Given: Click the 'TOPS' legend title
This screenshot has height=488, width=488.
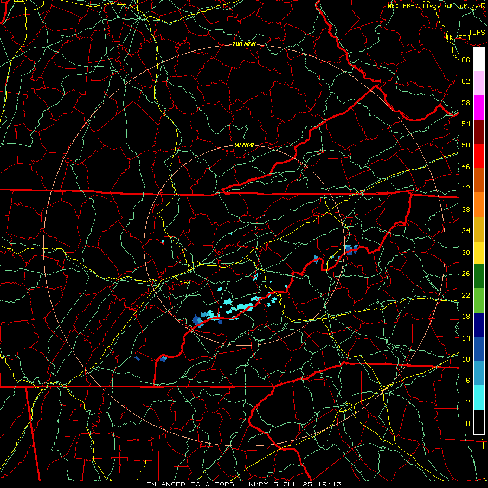Looking at the screenshot, I should click(477, 33).
